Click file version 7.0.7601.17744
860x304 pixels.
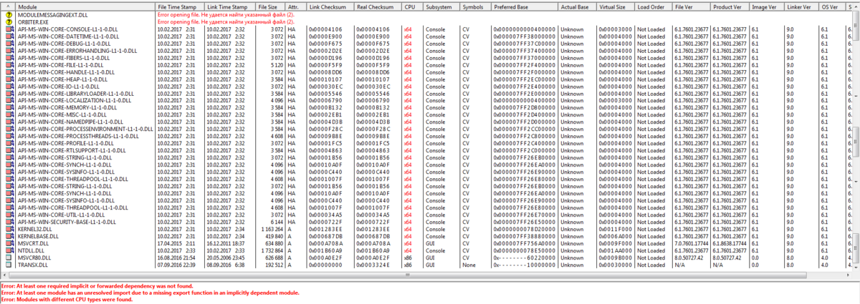[692, 243]
